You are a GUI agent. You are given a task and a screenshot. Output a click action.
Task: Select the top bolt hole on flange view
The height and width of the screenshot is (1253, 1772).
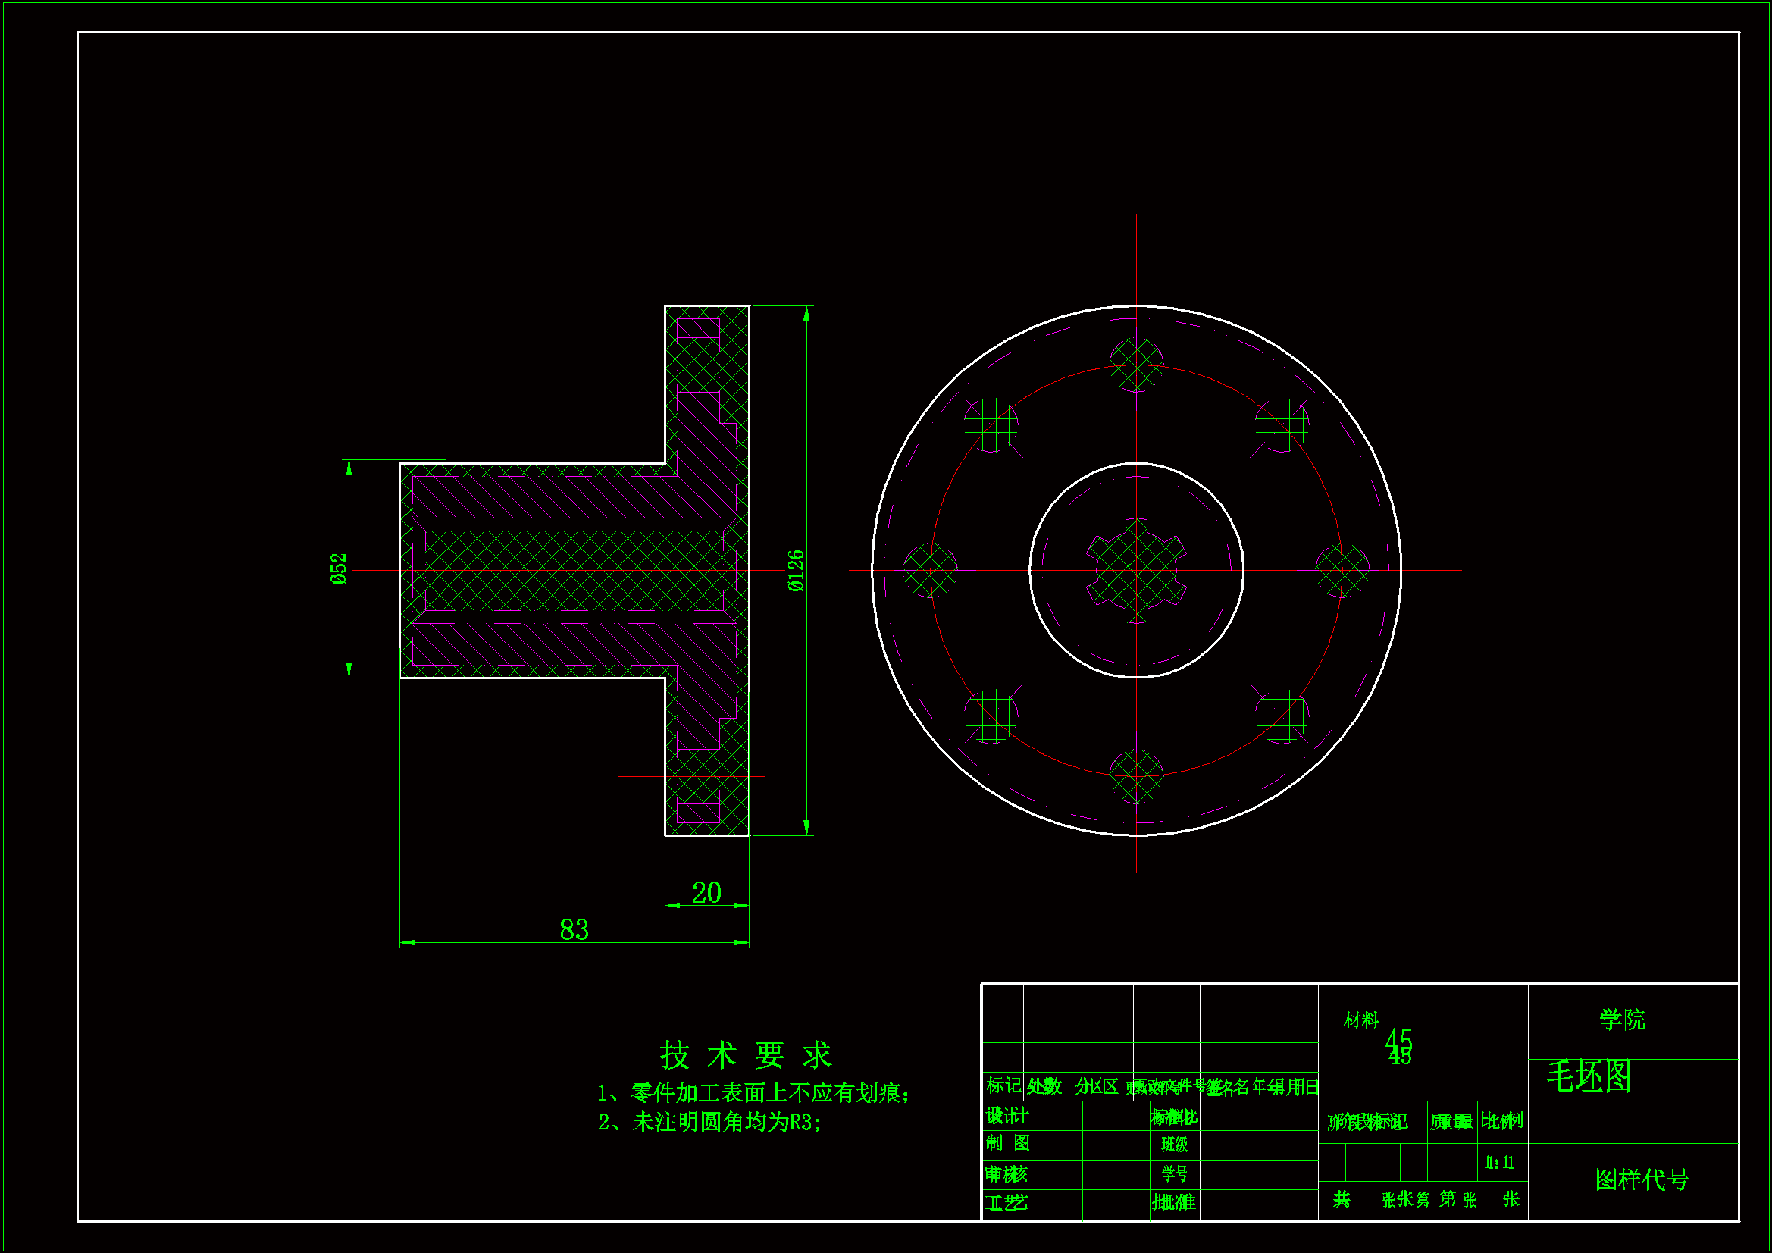[x=1136, y=365]
